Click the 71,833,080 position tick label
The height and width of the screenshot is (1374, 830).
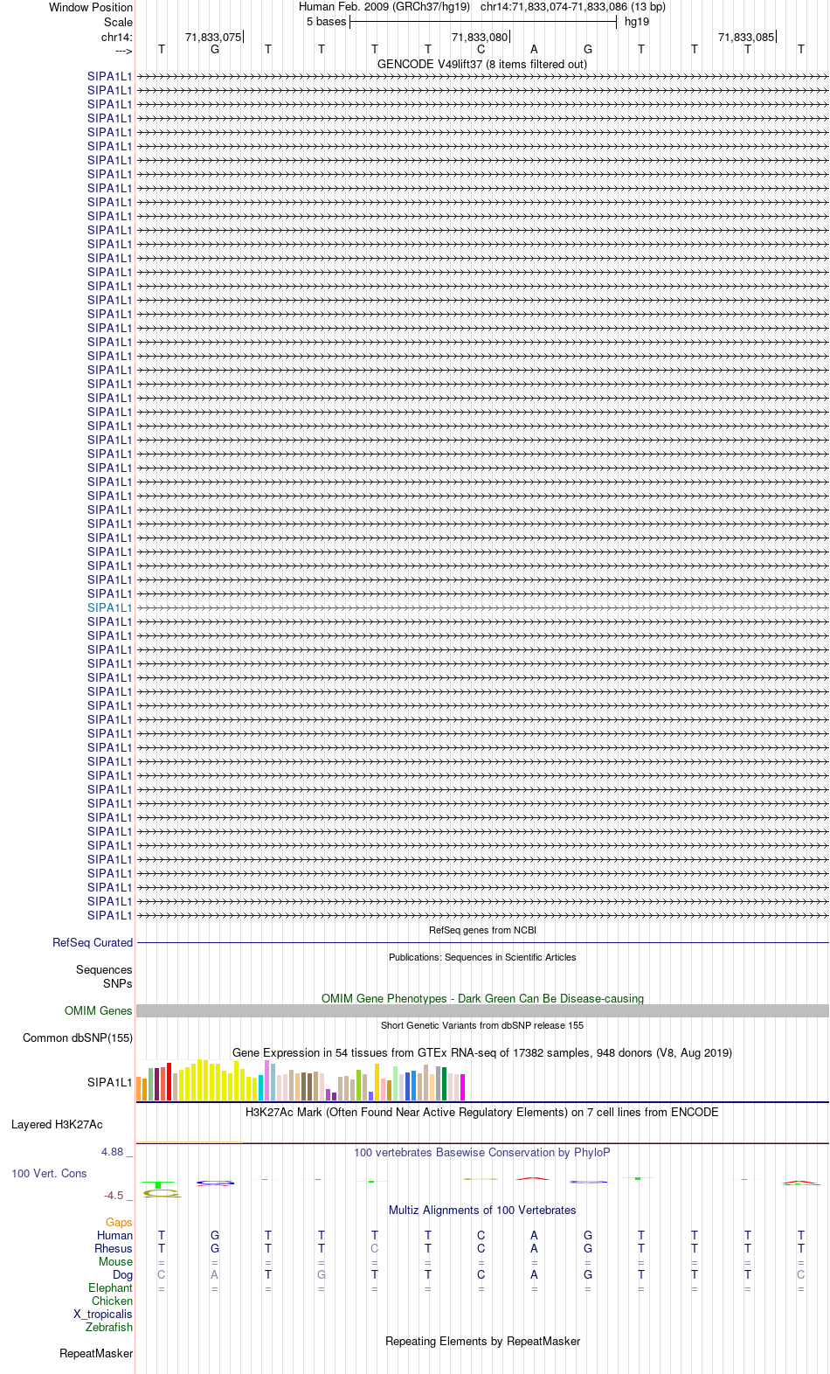pos(480,37)
